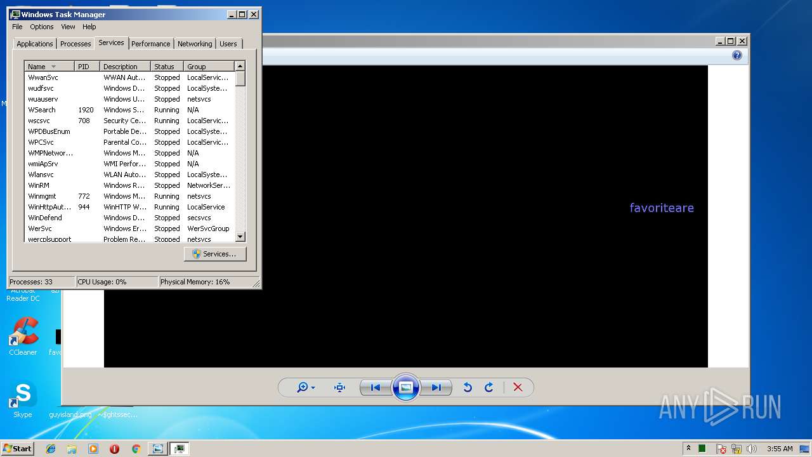Switch to the Performance tab
The width and height of the screenshot is (812, 457).
point(151,44)
